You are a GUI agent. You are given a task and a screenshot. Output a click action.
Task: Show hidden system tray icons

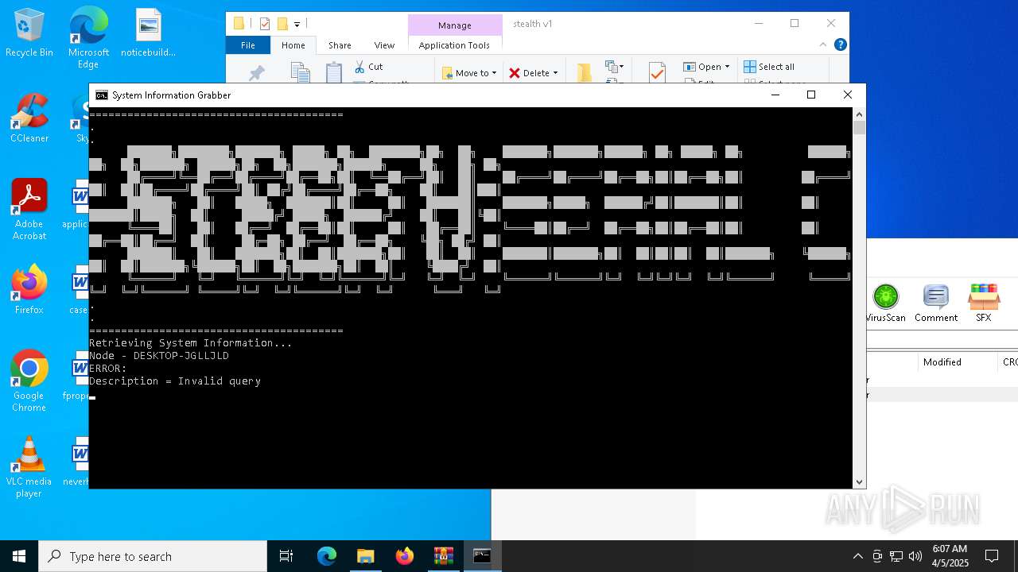tap(857, 556)
